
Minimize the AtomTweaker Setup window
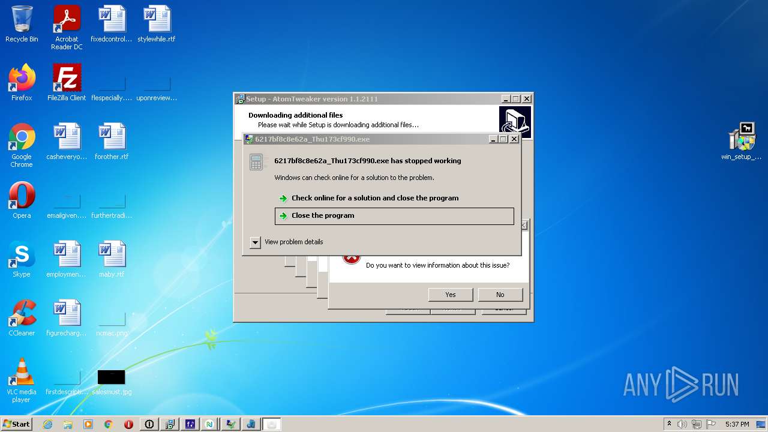pyautogui.click(x=505, y=98)
